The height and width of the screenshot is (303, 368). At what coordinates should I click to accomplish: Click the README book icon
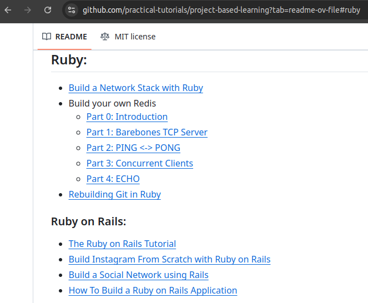point(47,37)
